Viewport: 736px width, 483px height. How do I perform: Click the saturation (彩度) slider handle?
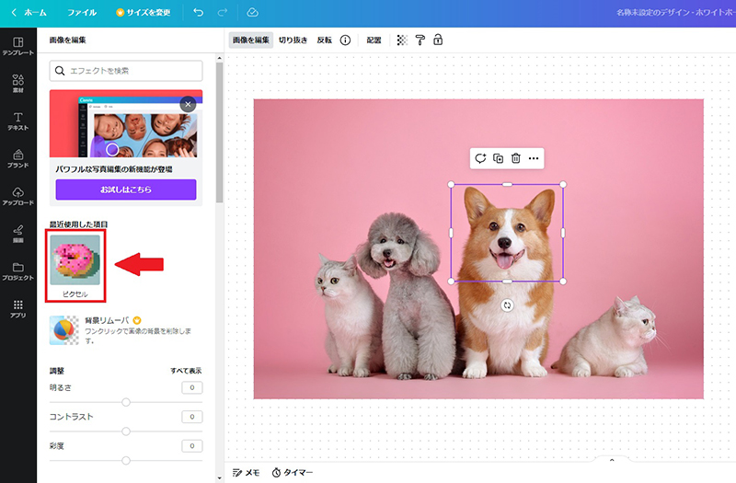point(126,461)
